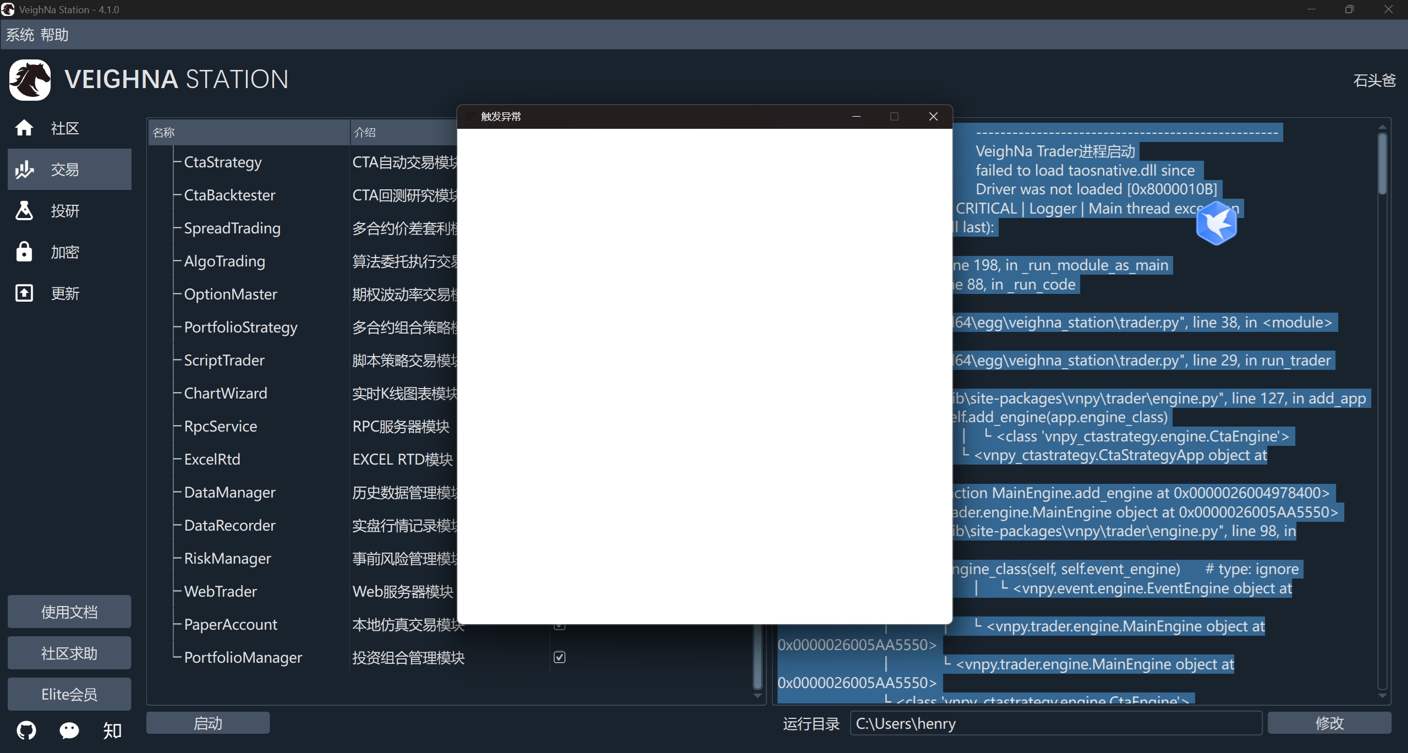Select the RpcService row

(221, 426)
